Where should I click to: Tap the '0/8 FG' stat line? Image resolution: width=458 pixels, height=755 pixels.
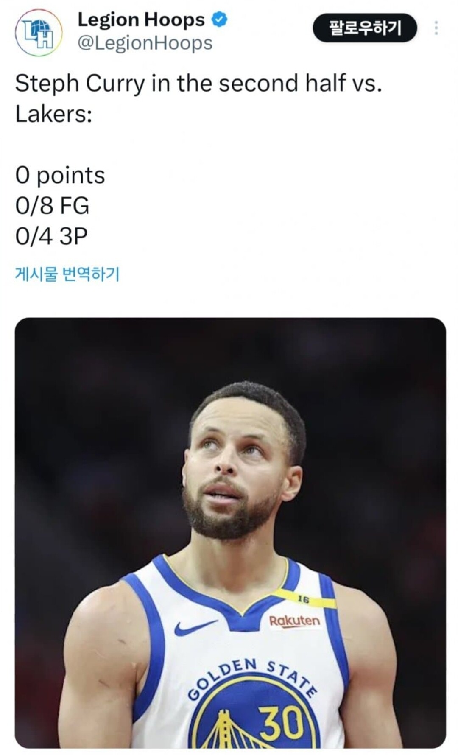53,206
